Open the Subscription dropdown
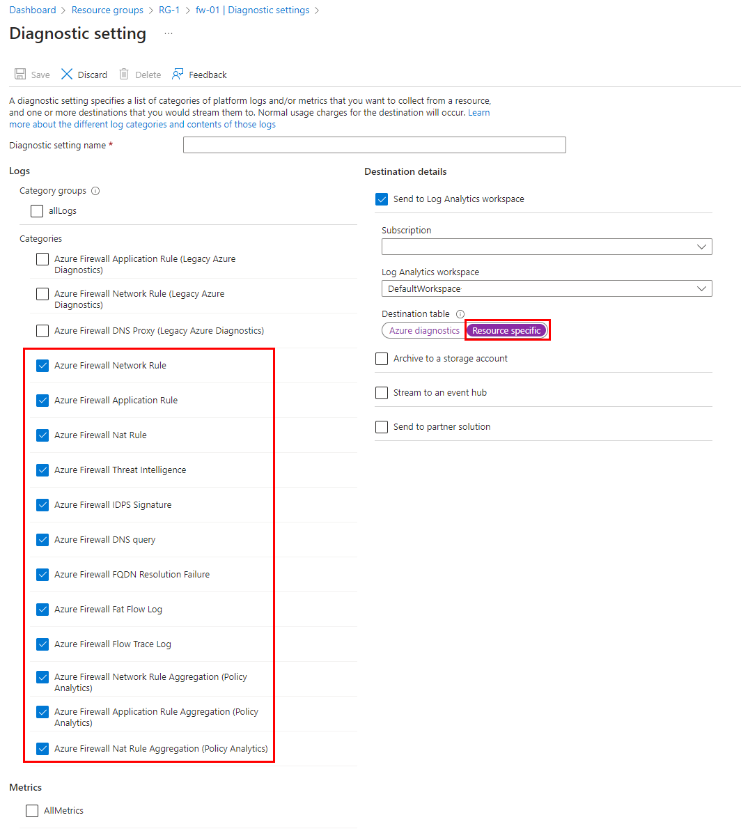The width and height of the screenshot is (741, 829). coord(547,247)
